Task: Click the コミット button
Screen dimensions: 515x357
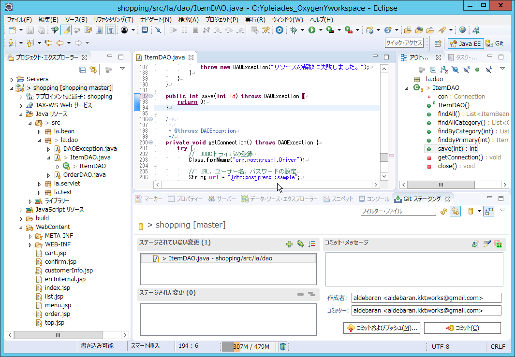Action: pos(461,328)
